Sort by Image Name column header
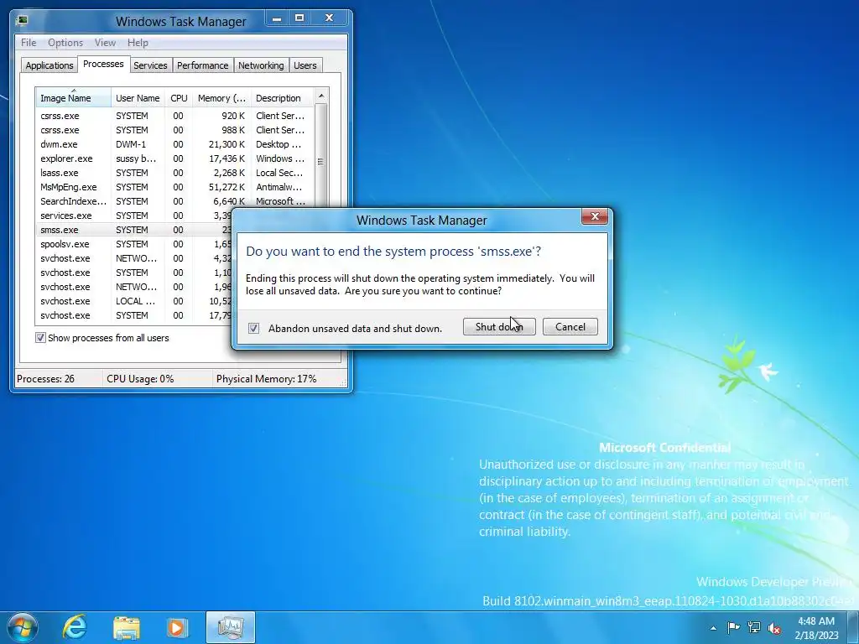859x644 pixels. [x=74, y=97]
